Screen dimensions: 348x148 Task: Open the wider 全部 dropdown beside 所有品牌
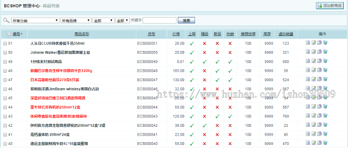point(103,20)
